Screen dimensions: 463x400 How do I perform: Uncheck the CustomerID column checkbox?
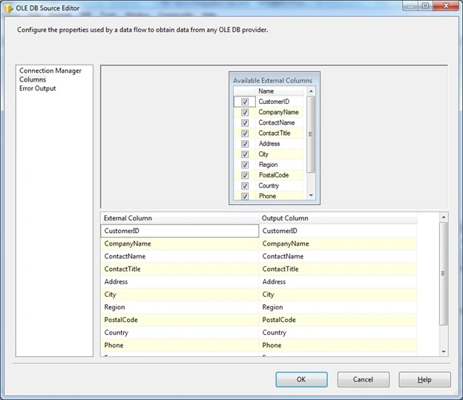point(245,102)
